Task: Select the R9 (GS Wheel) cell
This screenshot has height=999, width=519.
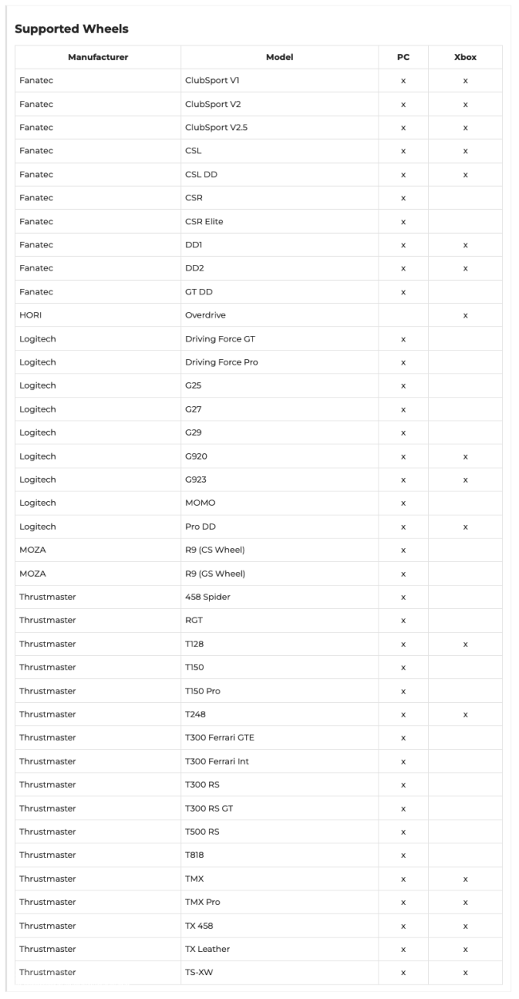Action: coord(280,574)
